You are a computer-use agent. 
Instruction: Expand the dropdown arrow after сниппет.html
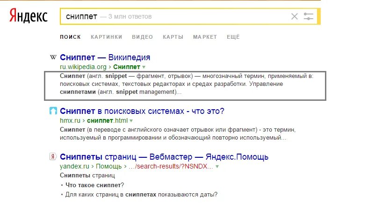(x=131, y=121)
